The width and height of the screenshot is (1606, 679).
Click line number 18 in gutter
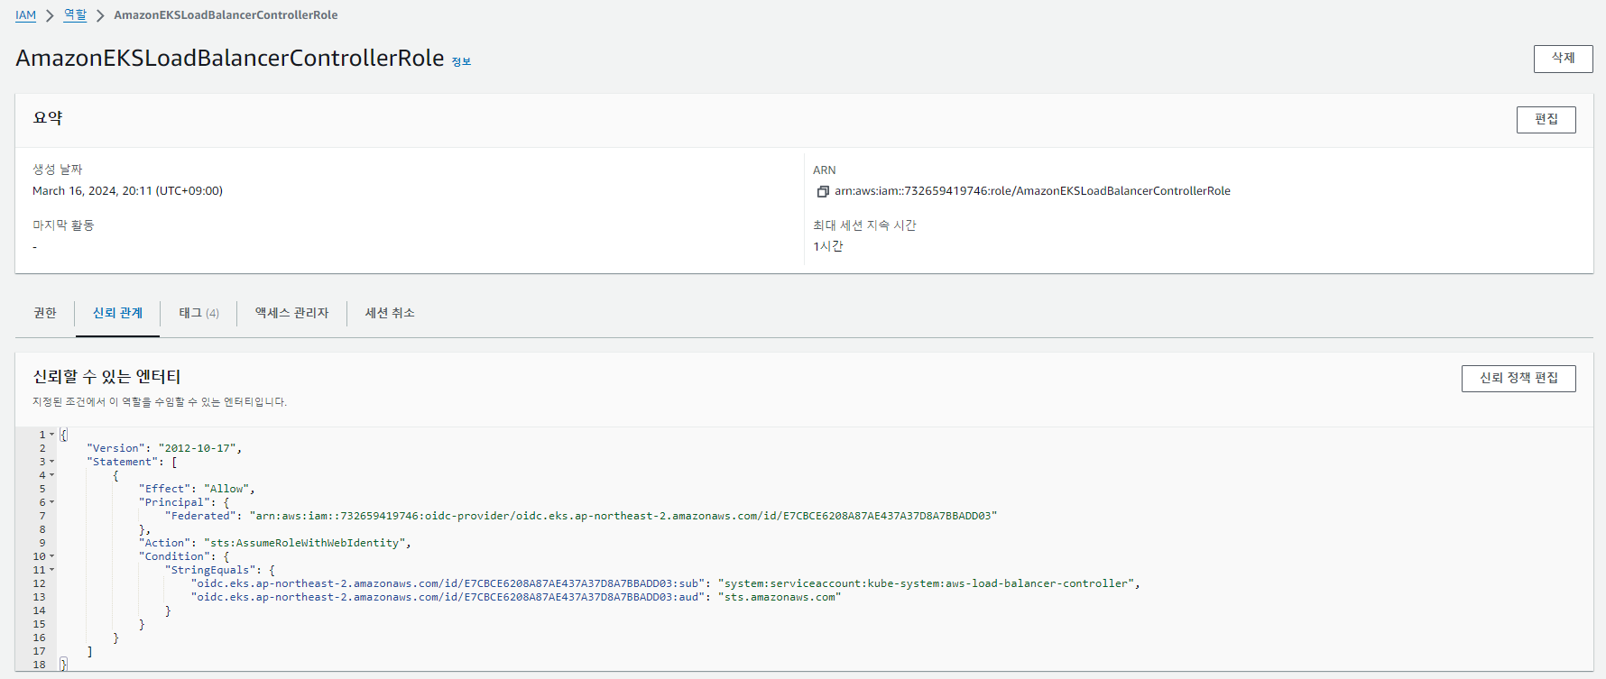point(39,665)
